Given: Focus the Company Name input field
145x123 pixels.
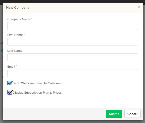Looking at the screenshot, I should (x=72, y=26).
